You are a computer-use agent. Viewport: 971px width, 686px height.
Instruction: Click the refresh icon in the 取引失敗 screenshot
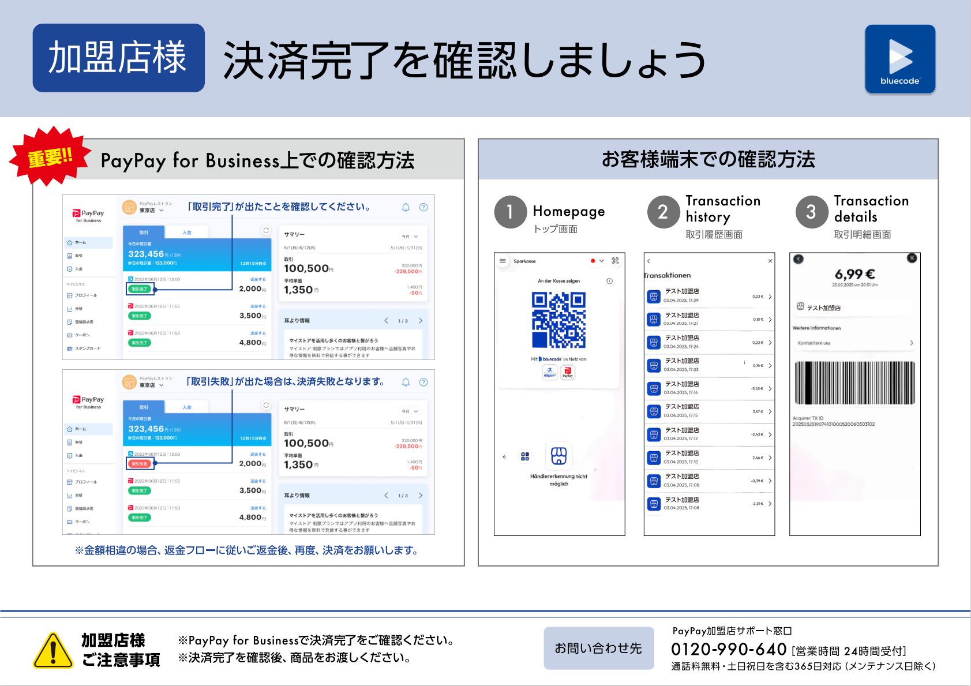click(x=266, y=405)
